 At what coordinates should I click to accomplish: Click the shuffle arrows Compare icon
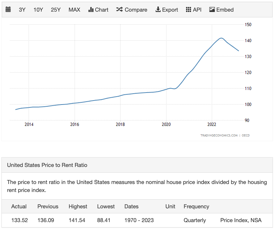[119, 9]
